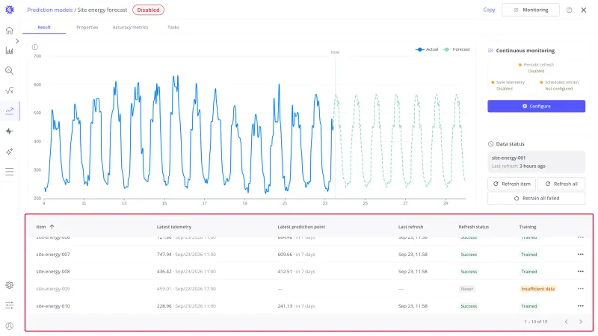
Task: Open the help question mark icon
Action: (x=569, y=10)
